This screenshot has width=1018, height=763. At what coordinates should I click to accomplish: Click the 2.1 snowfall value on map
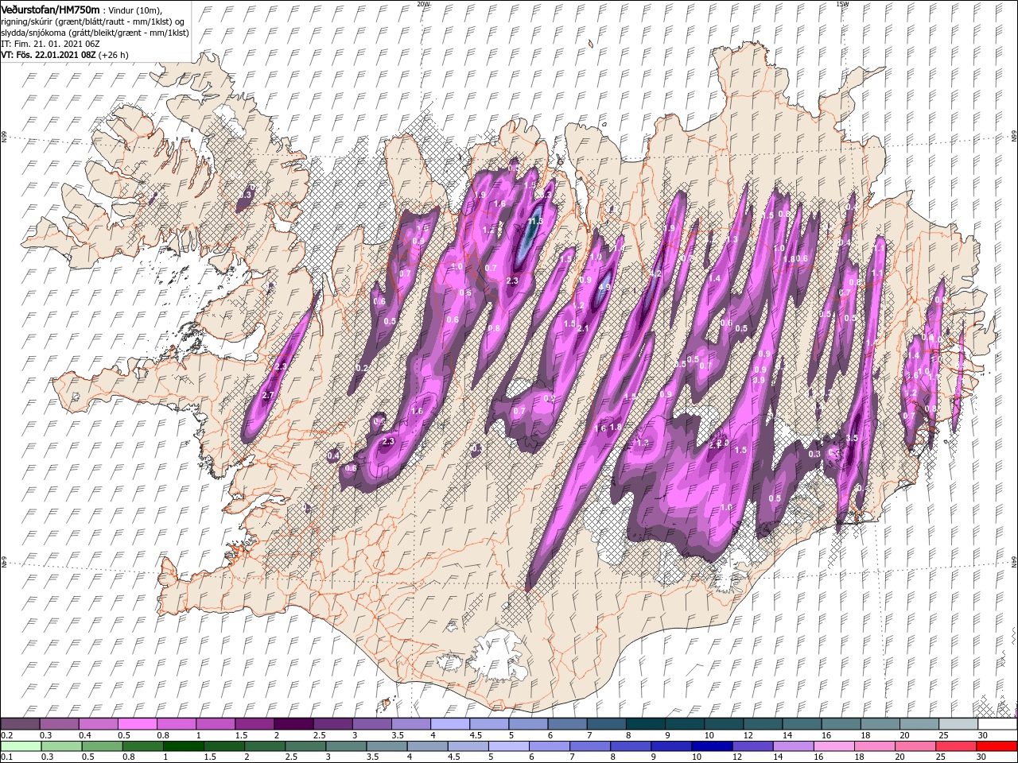[x=582, y=328]
